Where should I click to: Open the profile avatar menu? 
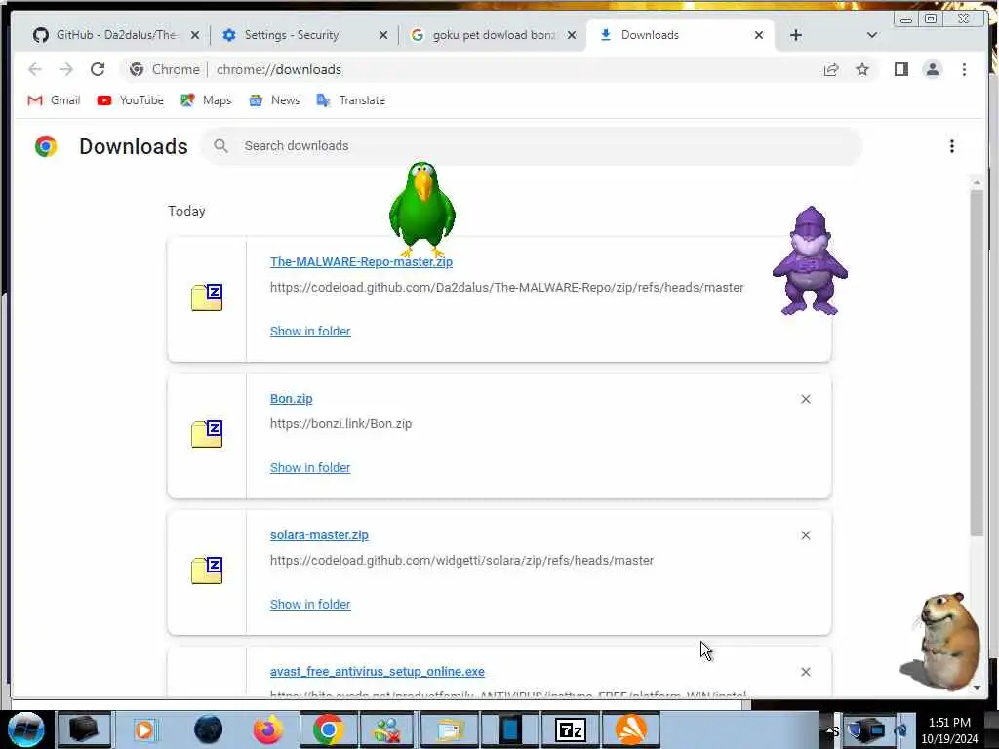(x=932, y=69)
